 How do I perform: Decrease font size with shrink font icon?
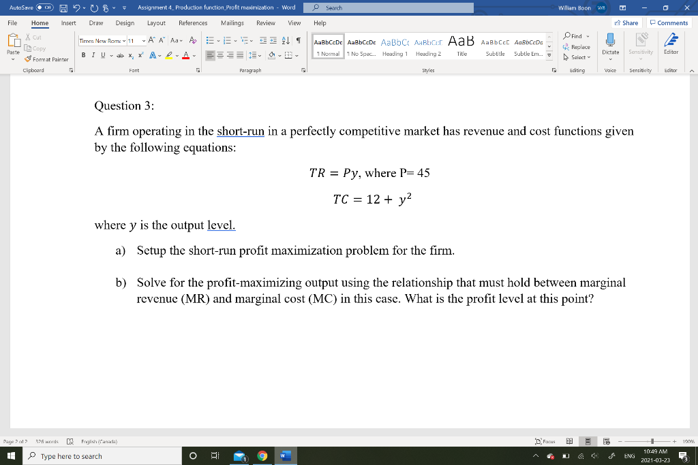tap(162, 40)
